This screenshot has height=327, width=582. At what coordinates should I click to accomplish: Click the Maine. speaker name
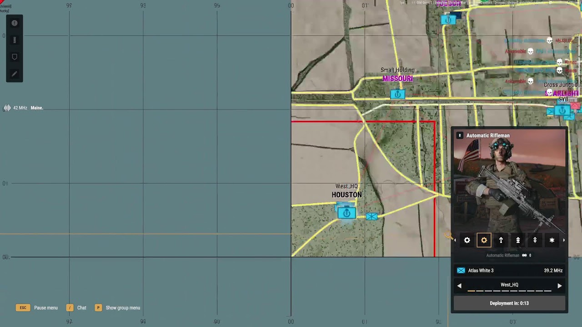(37, 108)
